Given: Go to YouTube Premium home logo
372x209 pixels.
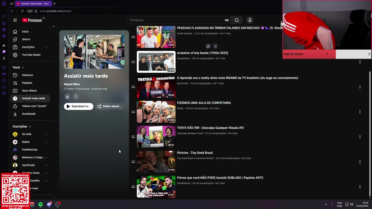Looking at the screenshot, I should [32, 20].
